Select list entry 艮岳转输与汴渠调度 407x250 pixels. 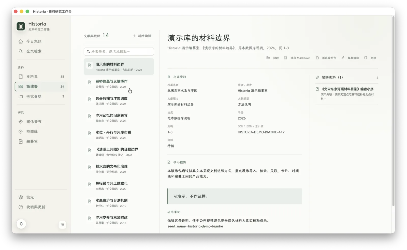tap(119, 101)
